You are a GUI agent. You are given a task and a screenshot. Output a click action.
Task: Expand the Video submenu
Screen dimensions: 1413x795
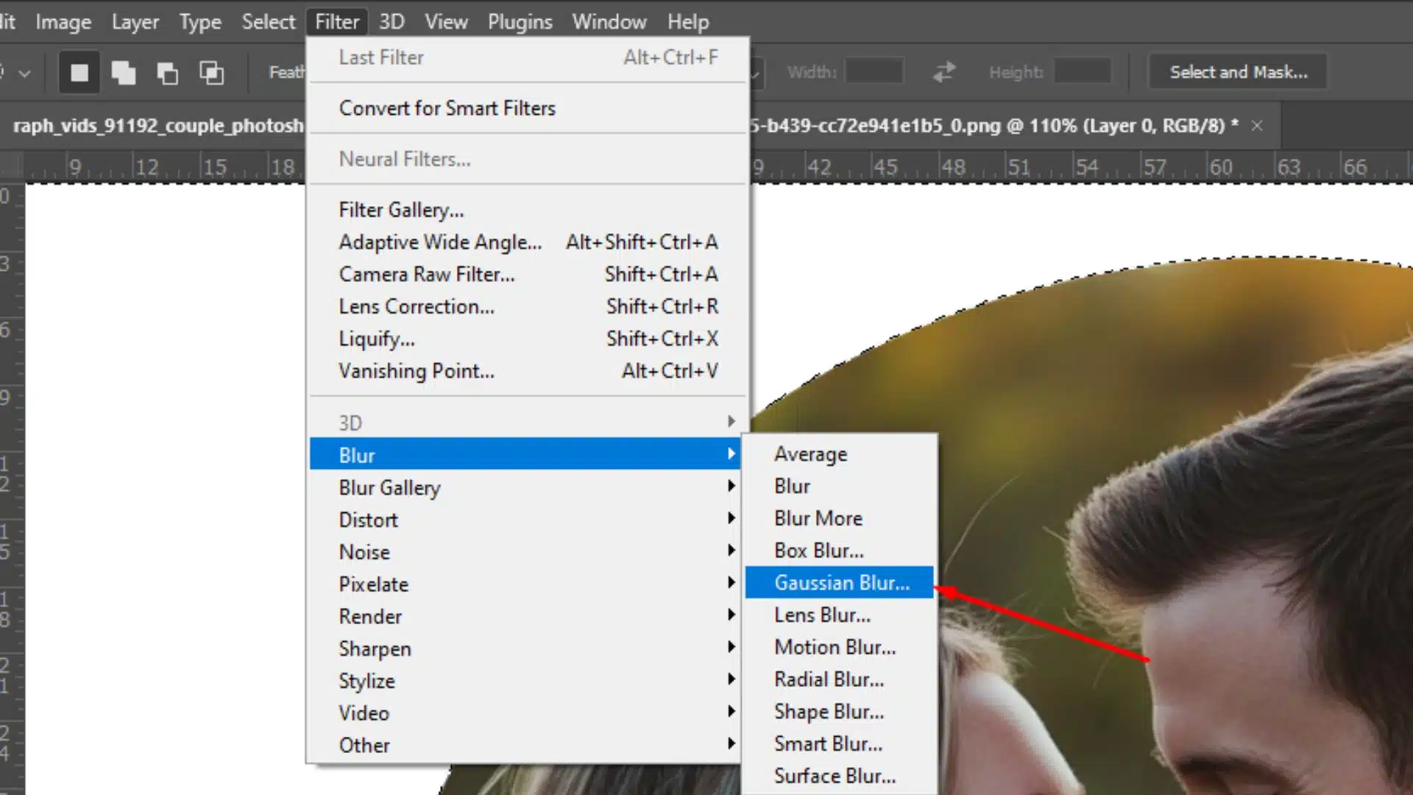525,713
